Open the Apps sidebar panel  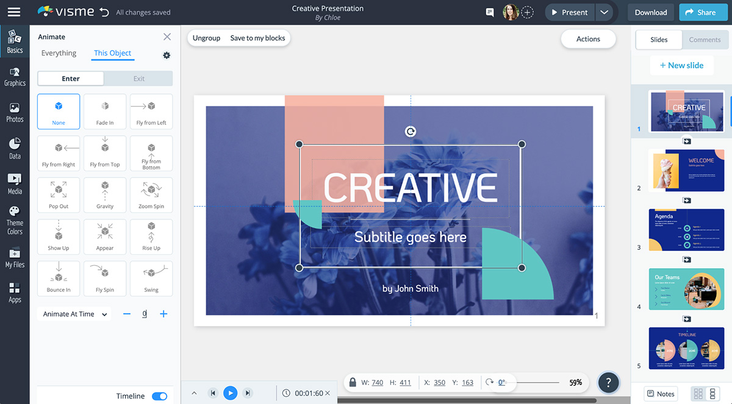(x=15, y=292)
